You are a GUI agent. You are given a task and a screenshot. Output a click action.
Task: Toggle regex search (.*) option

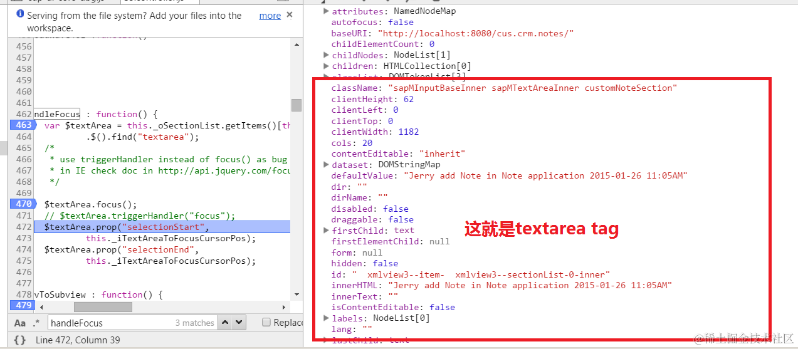[36, 323]
